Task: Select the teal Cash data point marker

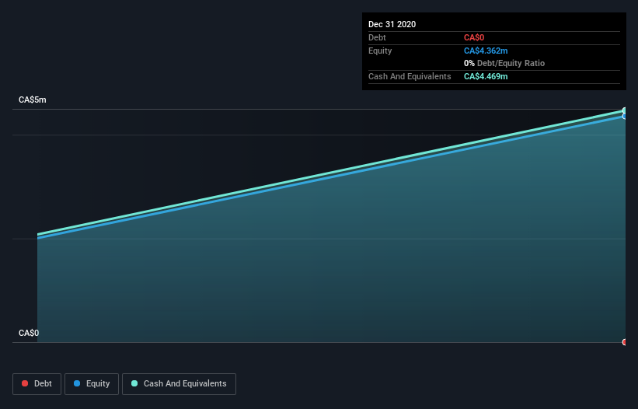Action: click(x=624, y=110)
